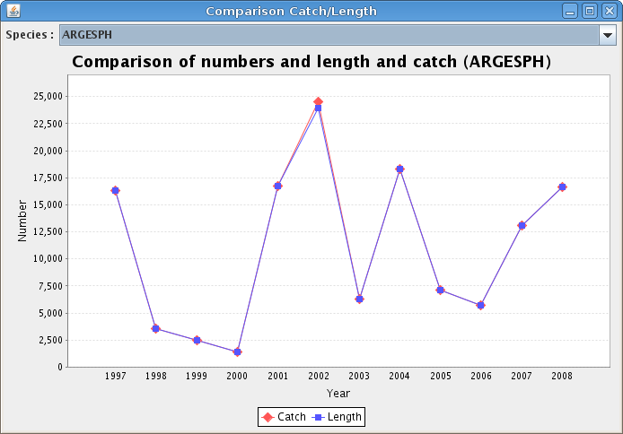Minimize the Comparison Catch/Length window
The width and height of the screenshot is (623, 434).
click(x=570, y=11)
